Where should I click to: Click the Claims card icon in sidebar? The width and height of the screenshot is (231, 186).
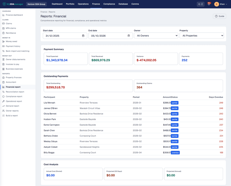[3, 24]
